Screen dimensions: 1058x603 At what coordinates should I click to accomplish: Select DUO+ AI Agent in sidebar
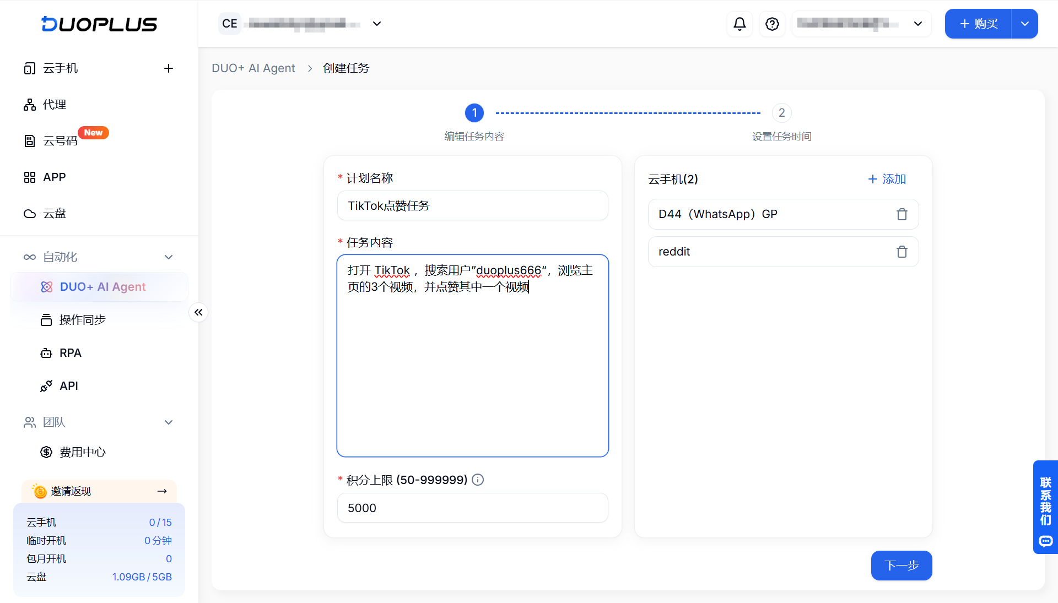(99, 287)
